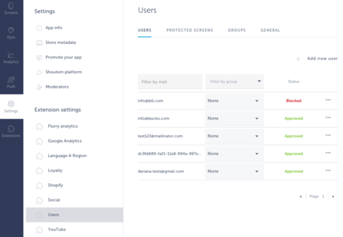The width and height of the screenshot is (343, 237).
Task: Go to Analytics chart section
Action: click(x=11, y=58)
